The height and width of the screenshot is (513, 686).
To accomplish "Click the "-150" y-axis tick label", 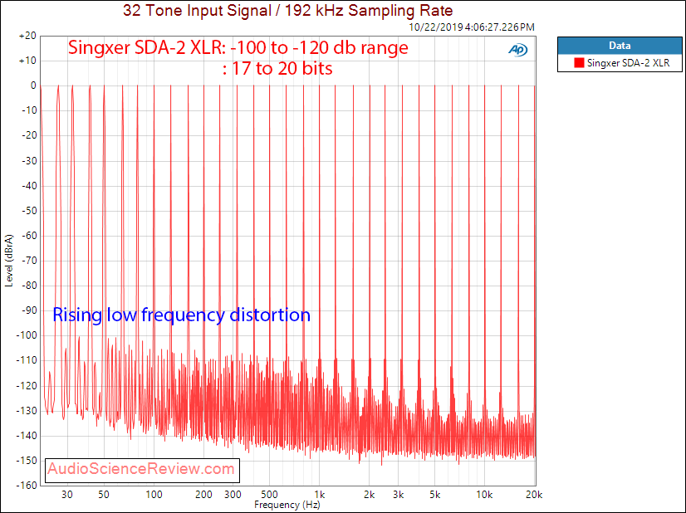I will click(x=27, y=461).
